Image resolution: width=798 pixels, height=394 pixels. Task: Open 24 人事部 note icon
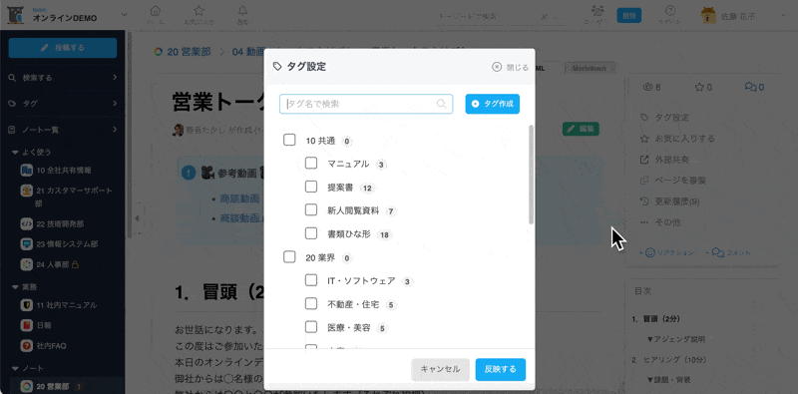27,264
